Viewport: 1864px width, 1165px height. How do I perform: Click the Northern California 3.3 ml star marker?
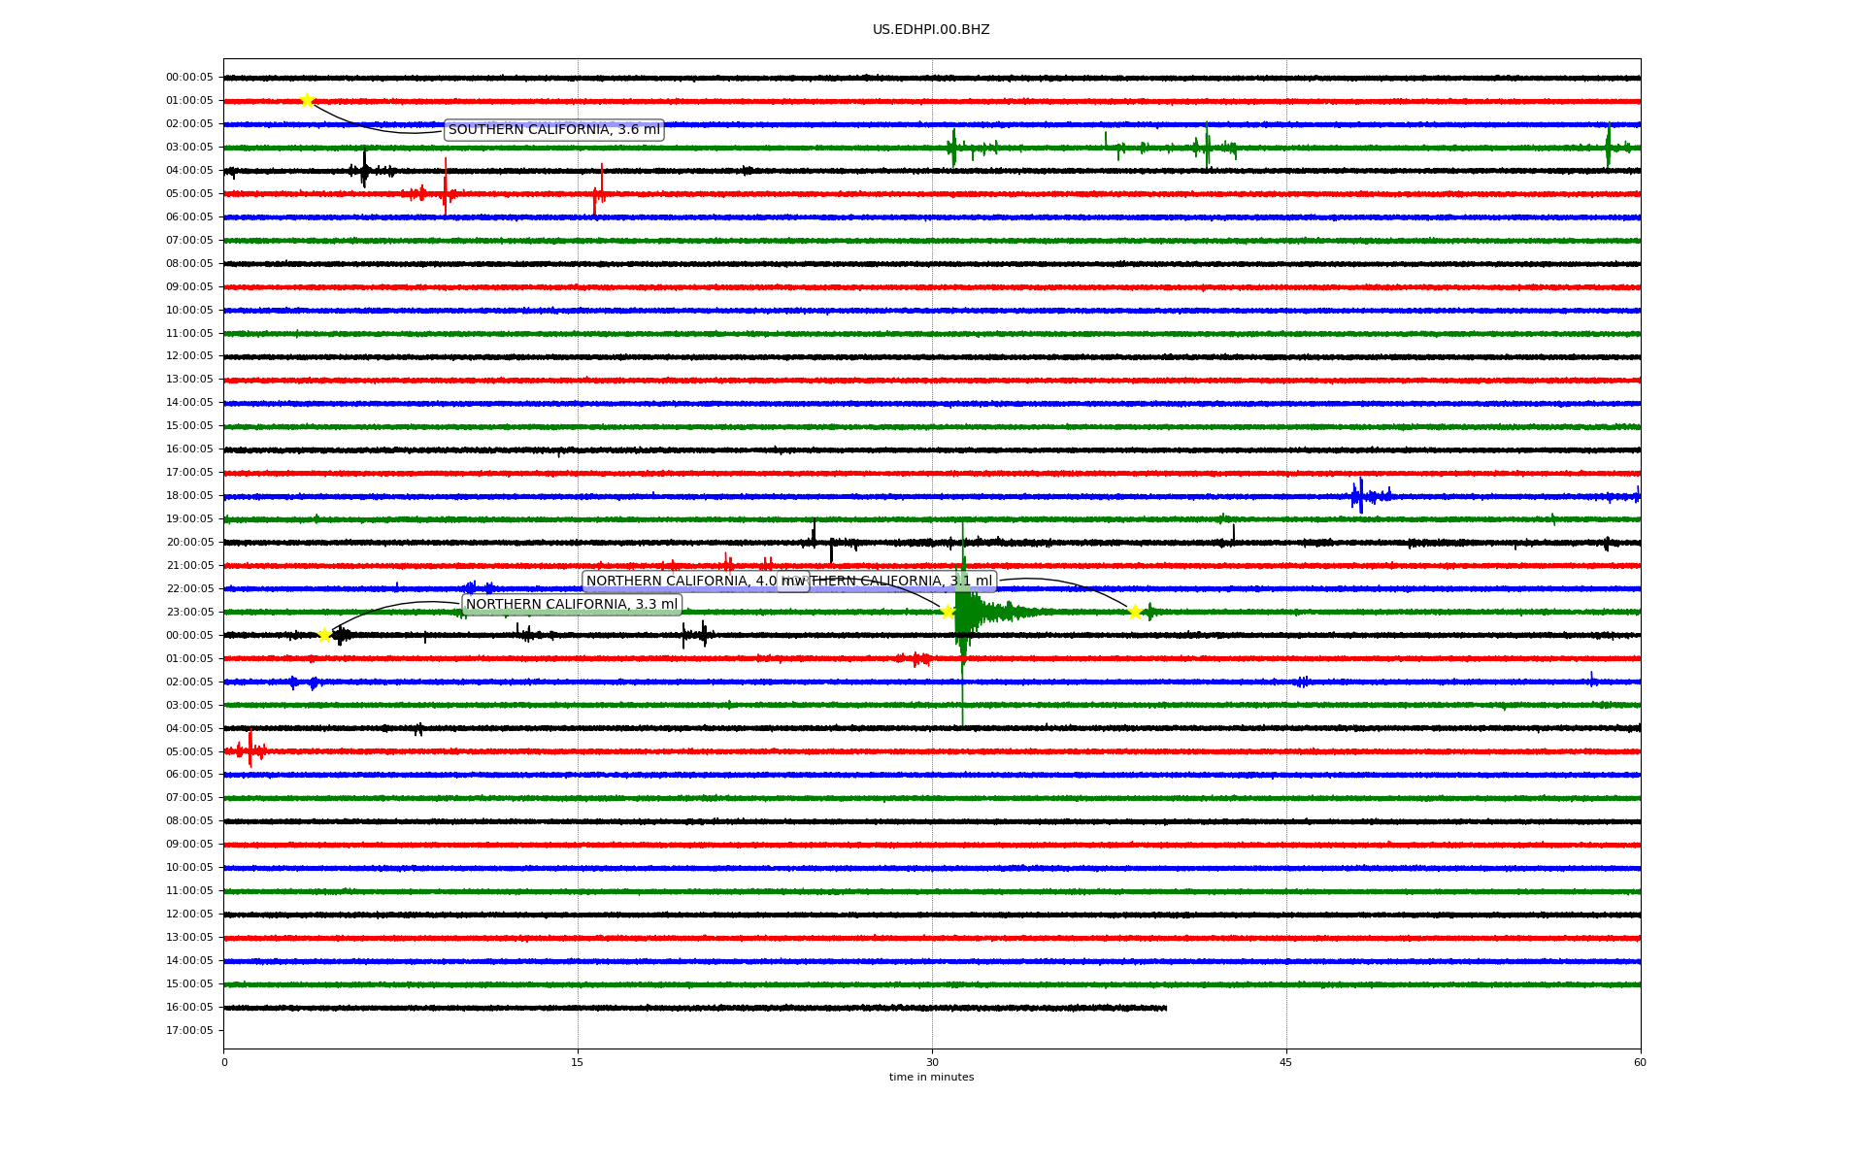coord(324,635)
